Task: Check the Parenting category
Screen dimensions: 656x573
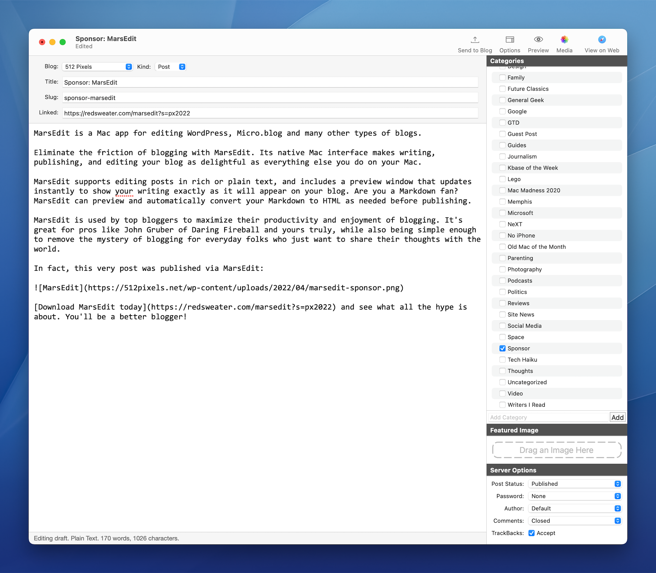Action: point(502,258)
